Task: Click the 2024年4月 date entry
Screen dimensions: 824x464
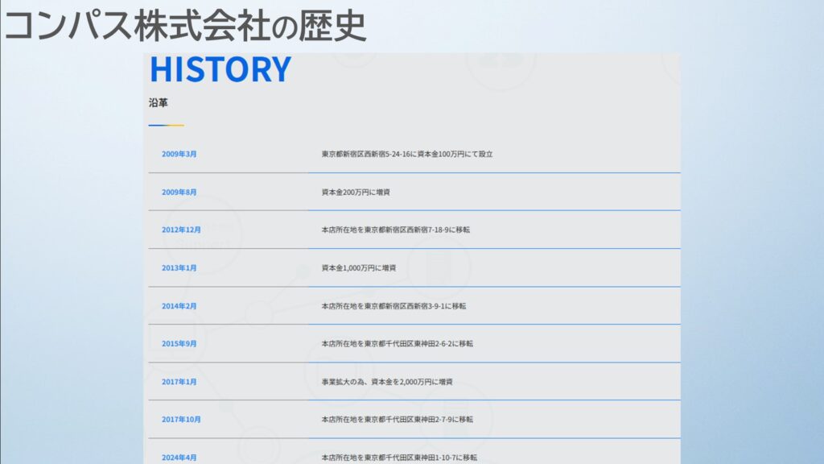Action: click(179, 458)
